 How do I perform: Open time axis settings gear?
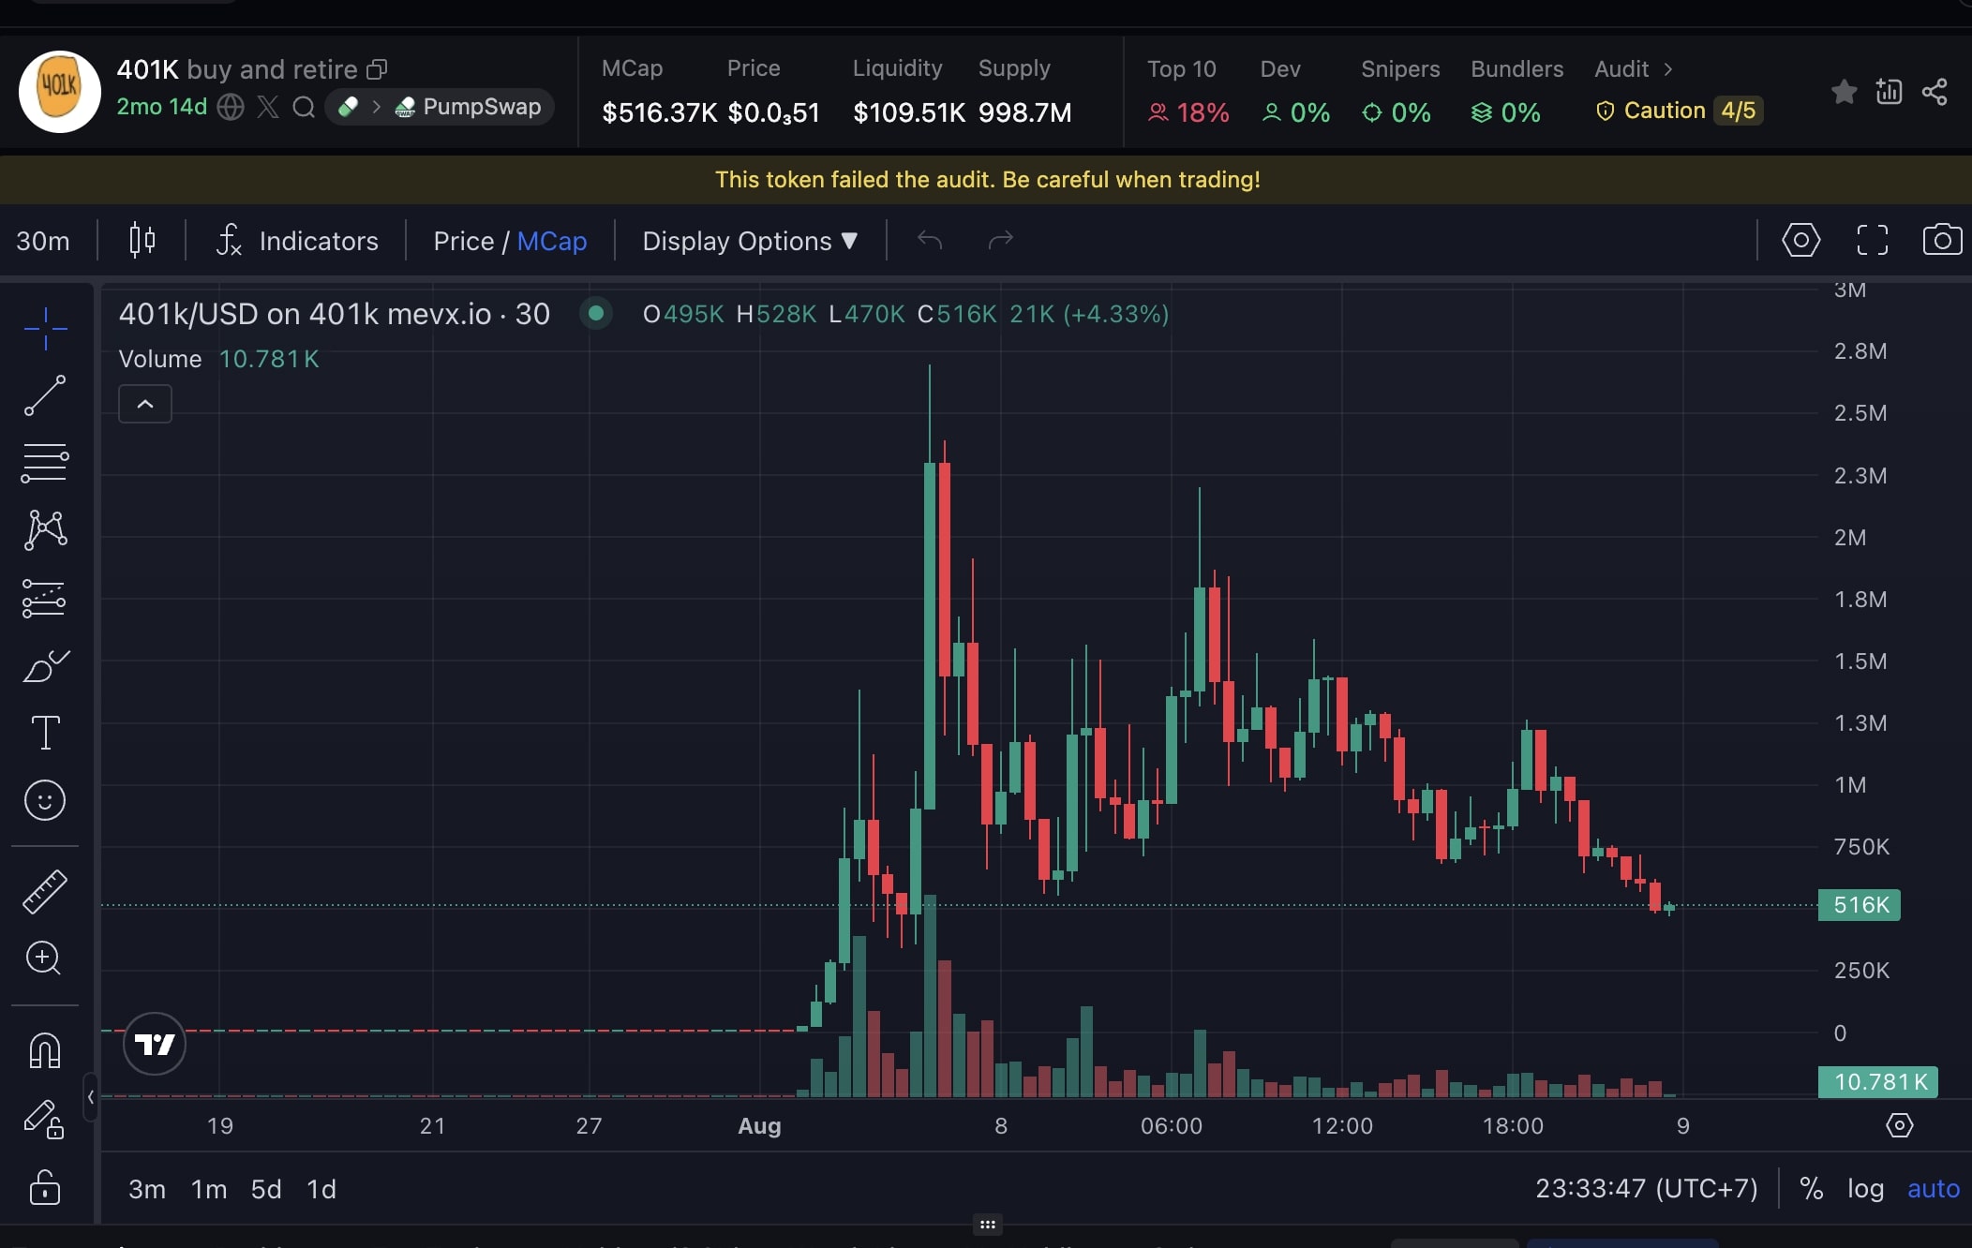pyautogui.click(x=1900, y=1125)
